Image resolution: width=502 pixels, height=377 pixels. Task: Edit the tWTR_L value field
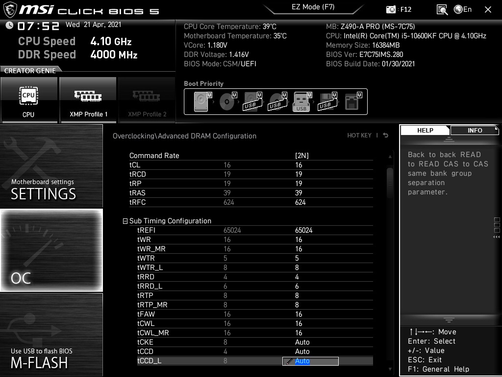click(297, 268)
